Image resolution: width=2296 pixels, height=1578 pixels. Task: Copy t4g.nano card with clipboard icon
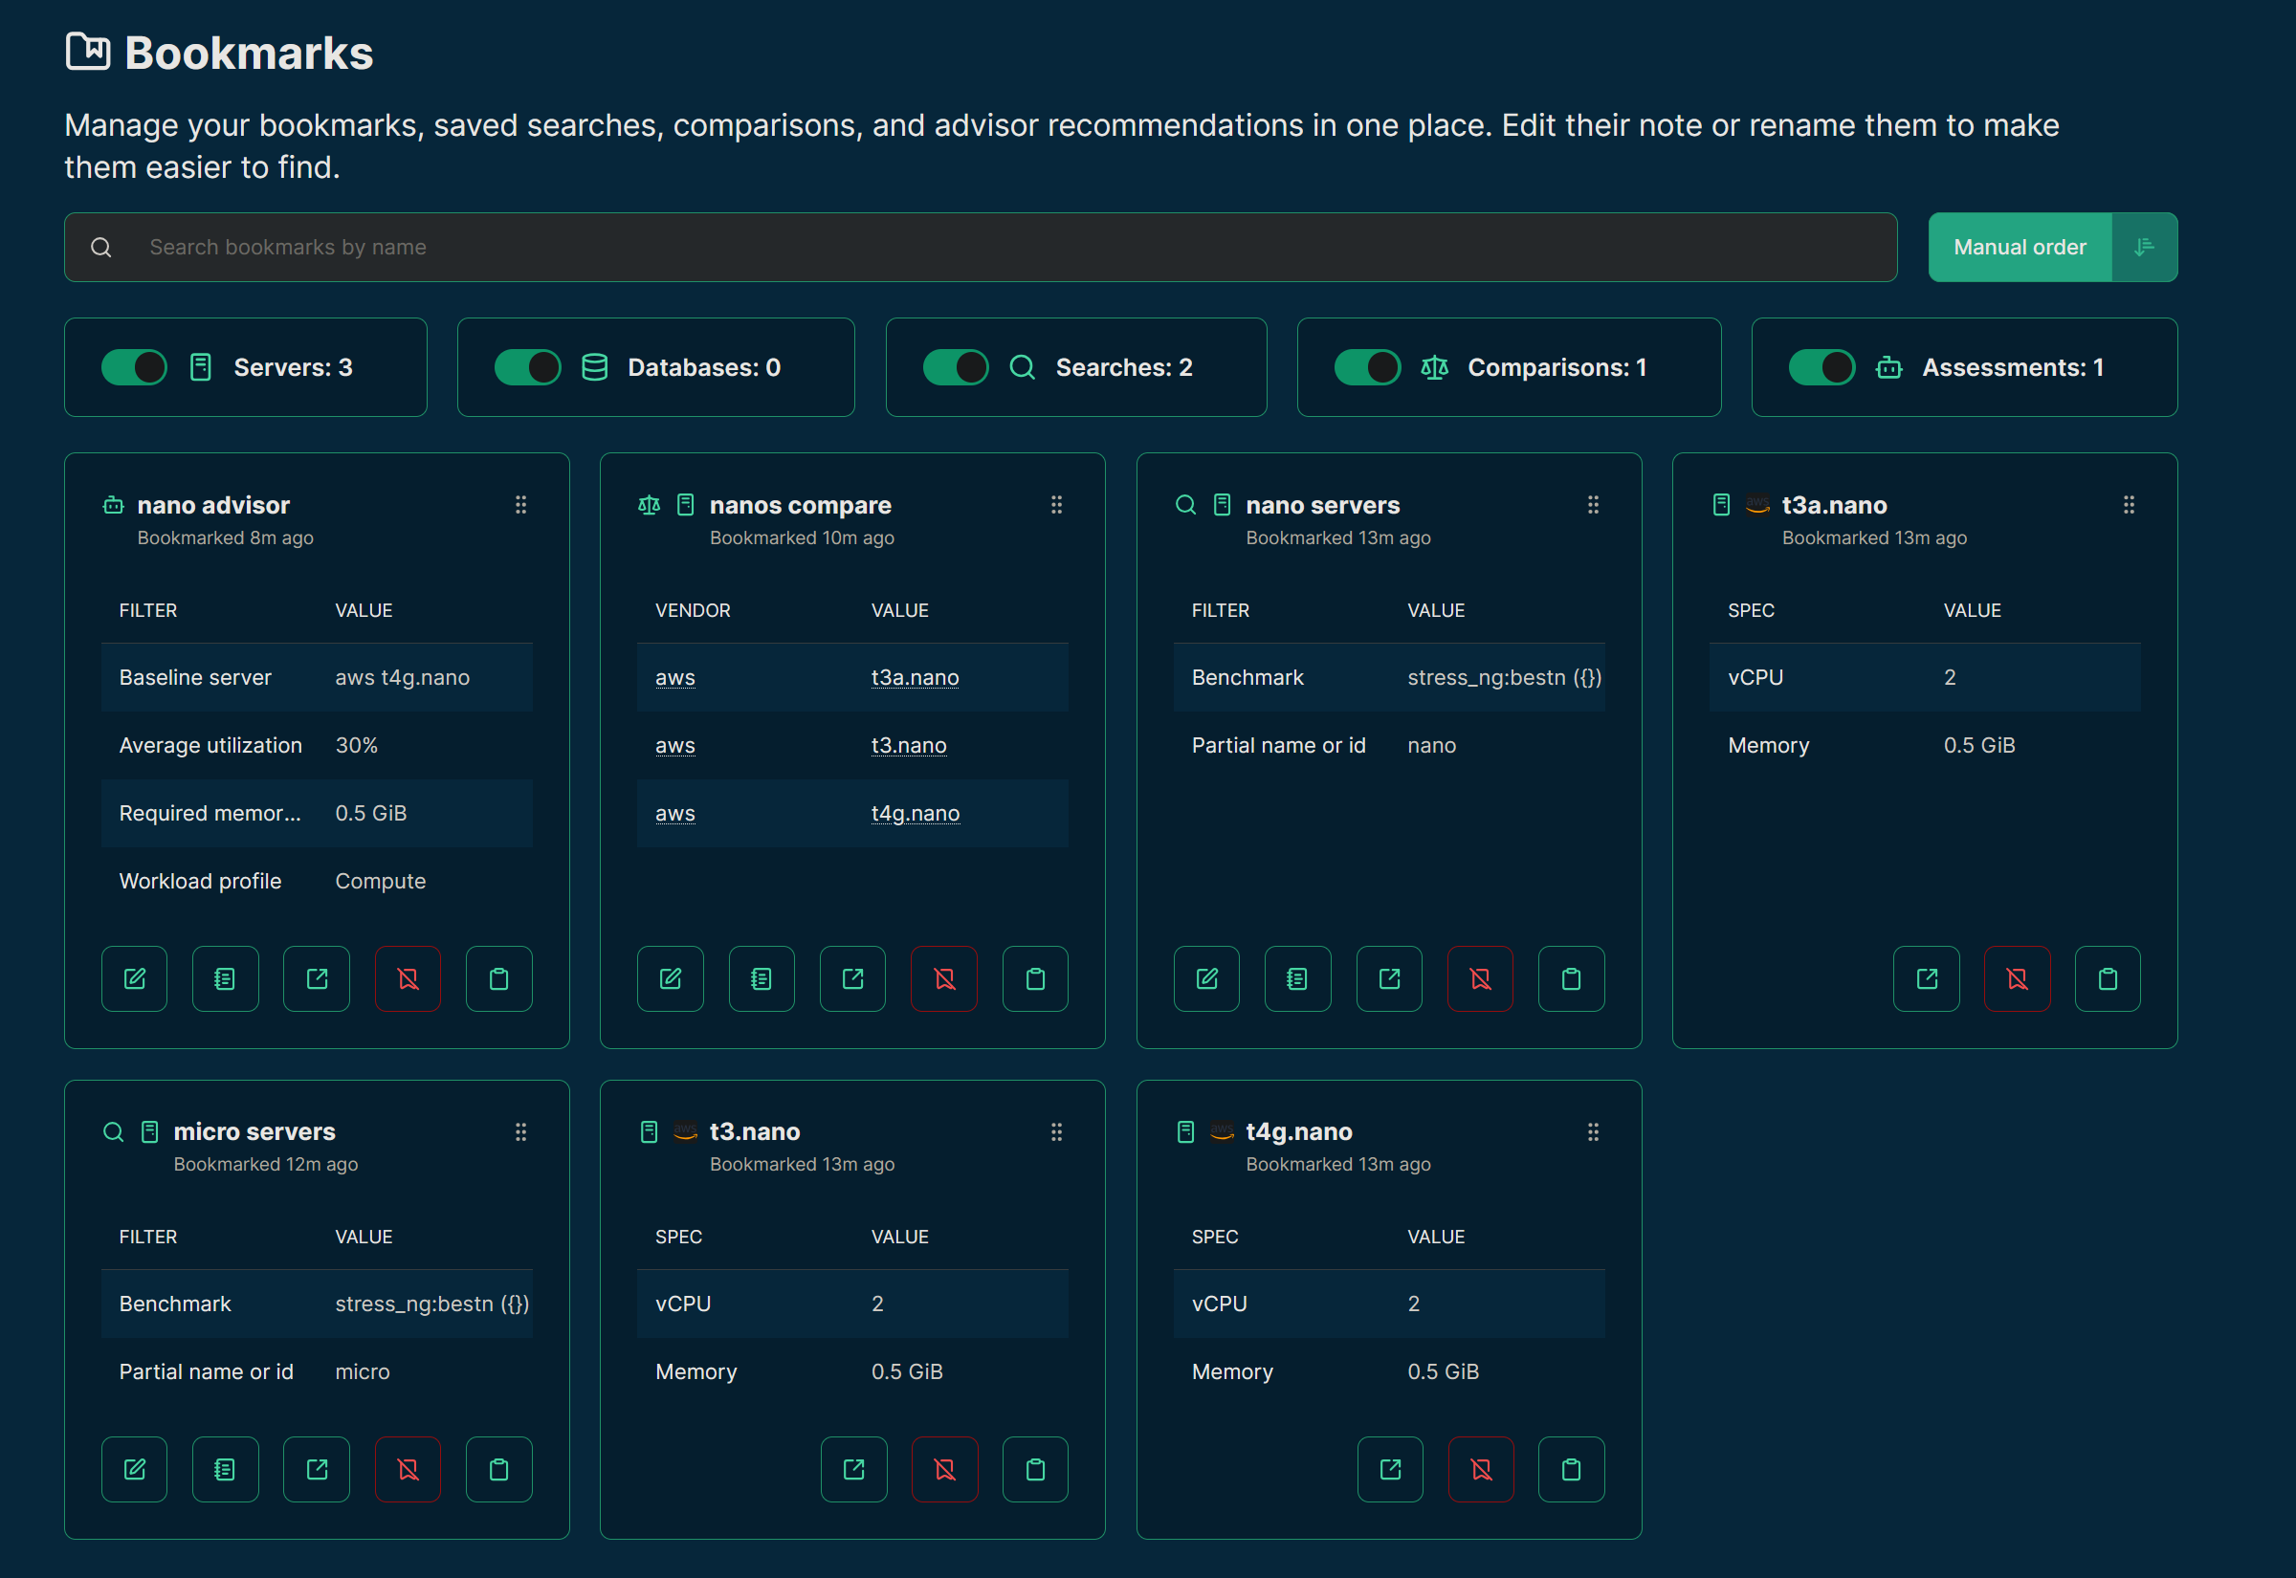(1571, 1469)
